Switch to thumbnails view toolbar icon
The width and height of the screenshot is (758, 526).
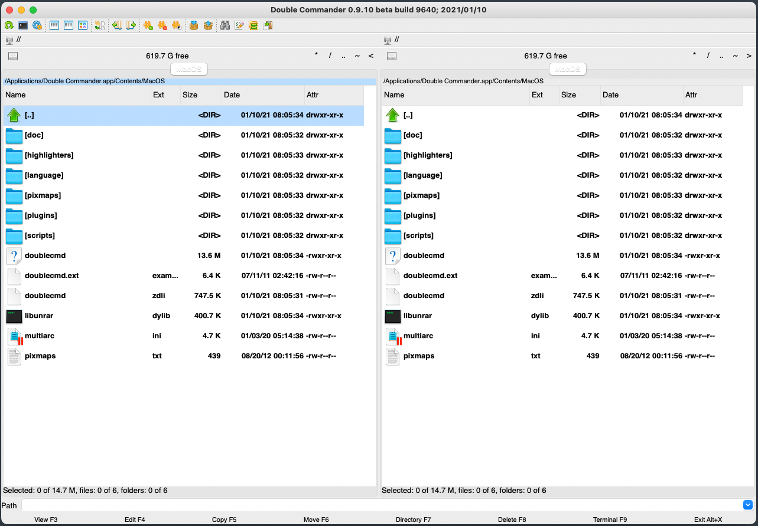[83, 25]
